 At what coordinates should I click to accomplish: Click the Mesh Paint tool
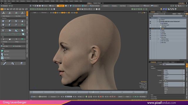(13, 51)
